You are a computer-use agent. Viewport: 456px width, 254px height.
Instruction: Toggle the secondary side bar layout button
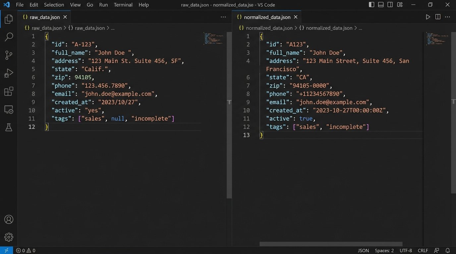[x=390, y=5]
